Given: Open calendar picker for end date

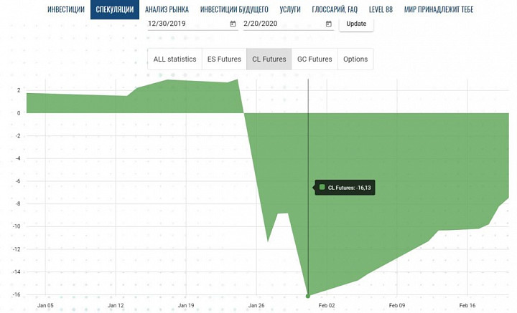Looking at the screenshot, I should tap(329, 24).
